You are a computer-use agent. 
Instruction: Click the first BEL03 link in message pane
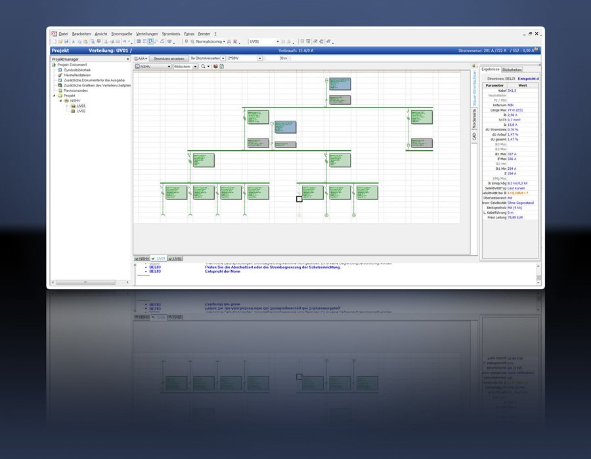pyautogui.click(x=154, y=267)
